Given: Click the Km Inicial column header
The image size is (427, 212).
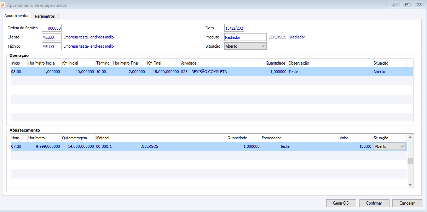Looking at the screenshot, I should pos(78,63).
